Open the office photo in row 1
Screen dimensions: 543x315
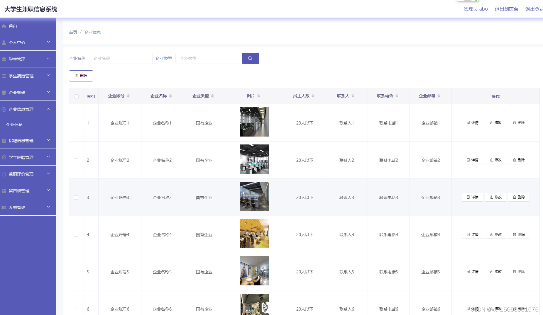pos(255,122)
